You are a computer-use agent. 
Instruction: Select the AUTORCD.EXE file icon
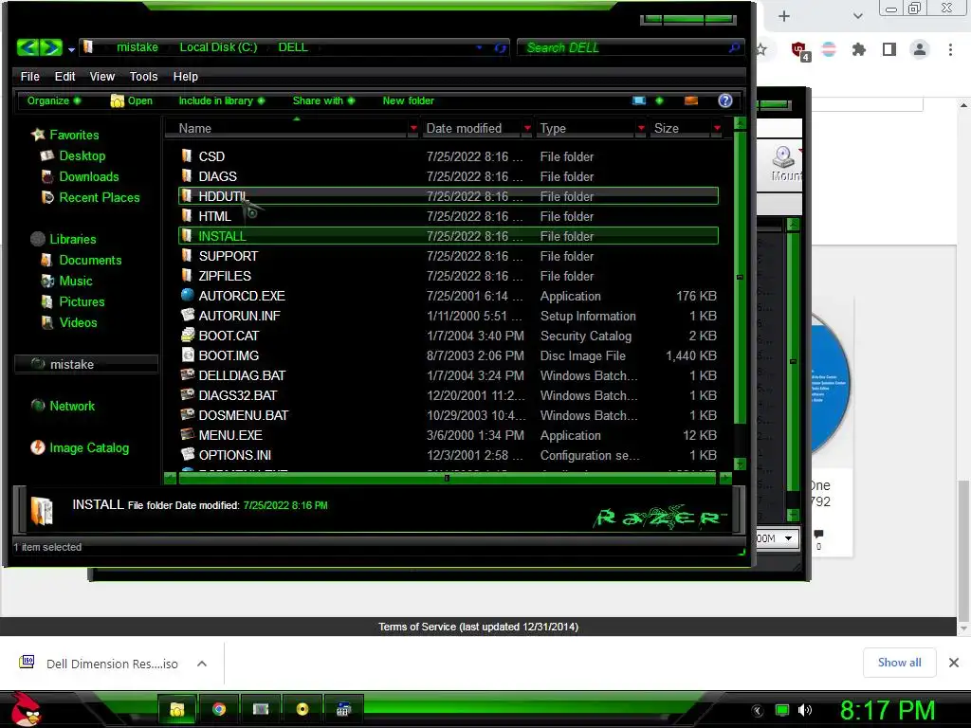pos(187,296)
